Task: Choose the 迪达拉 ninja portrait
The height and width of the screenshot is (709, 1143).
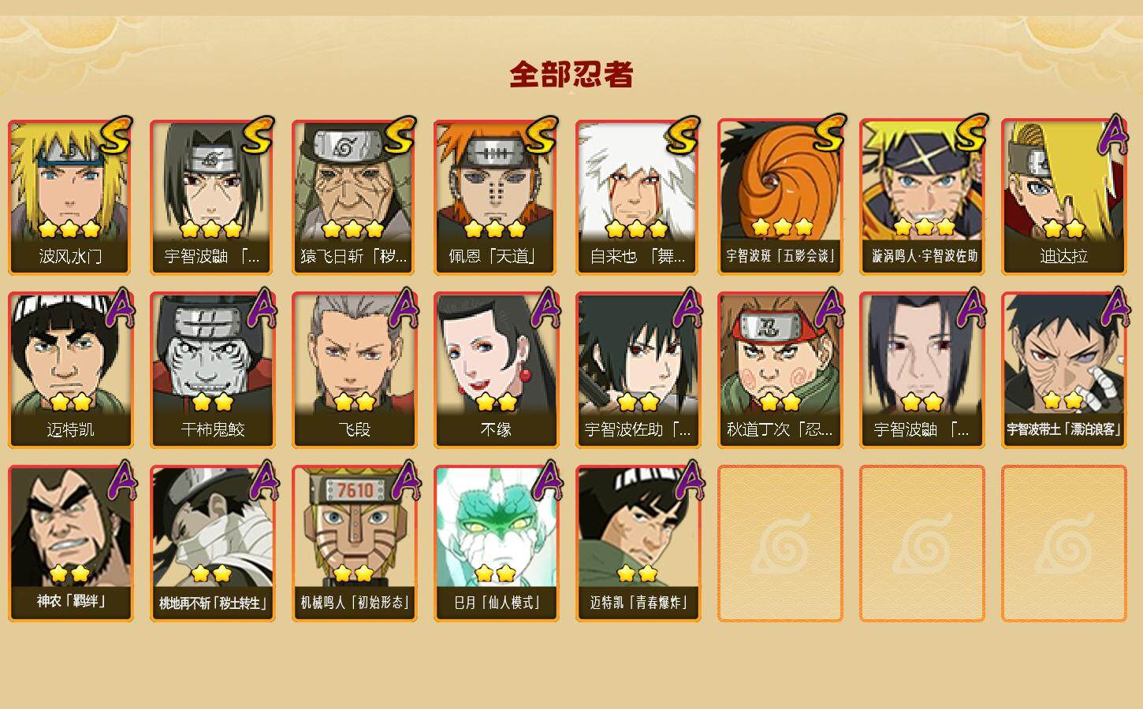Action: [x=1063, y=197]
